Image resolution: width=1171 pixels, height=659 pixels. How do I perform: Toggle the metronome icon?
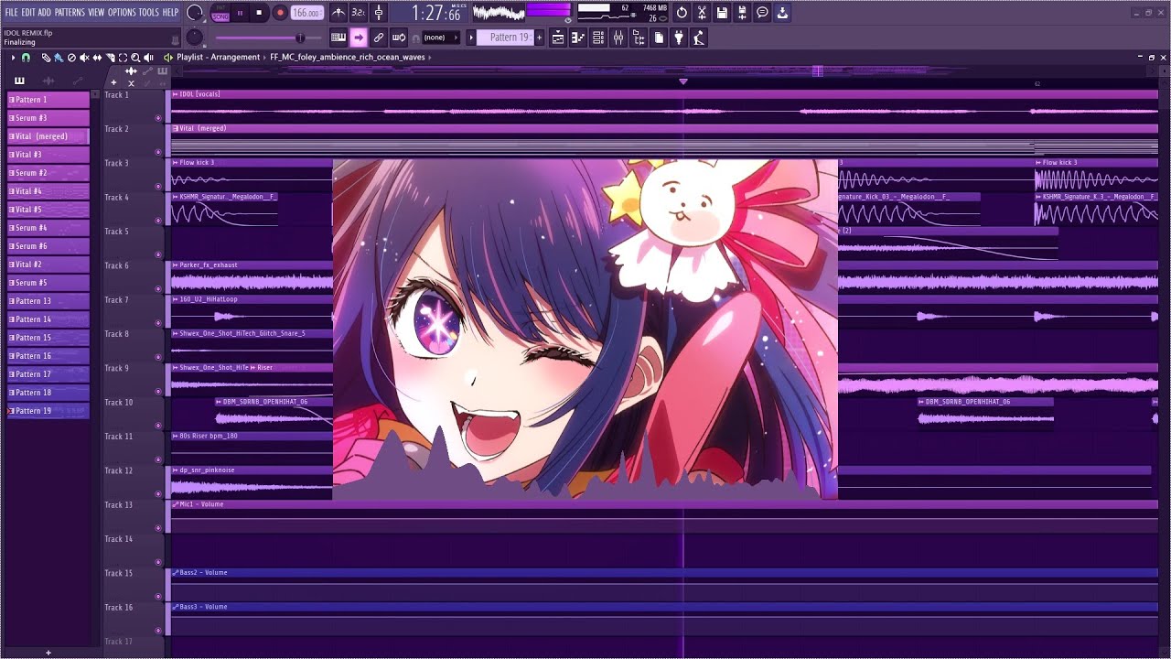[338, 13]
